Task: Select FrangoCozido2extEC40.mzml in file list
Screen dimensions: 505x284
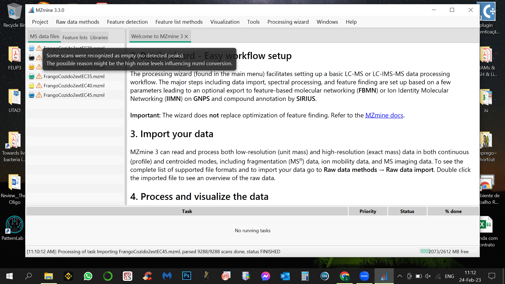Action: tap(74, 86)
